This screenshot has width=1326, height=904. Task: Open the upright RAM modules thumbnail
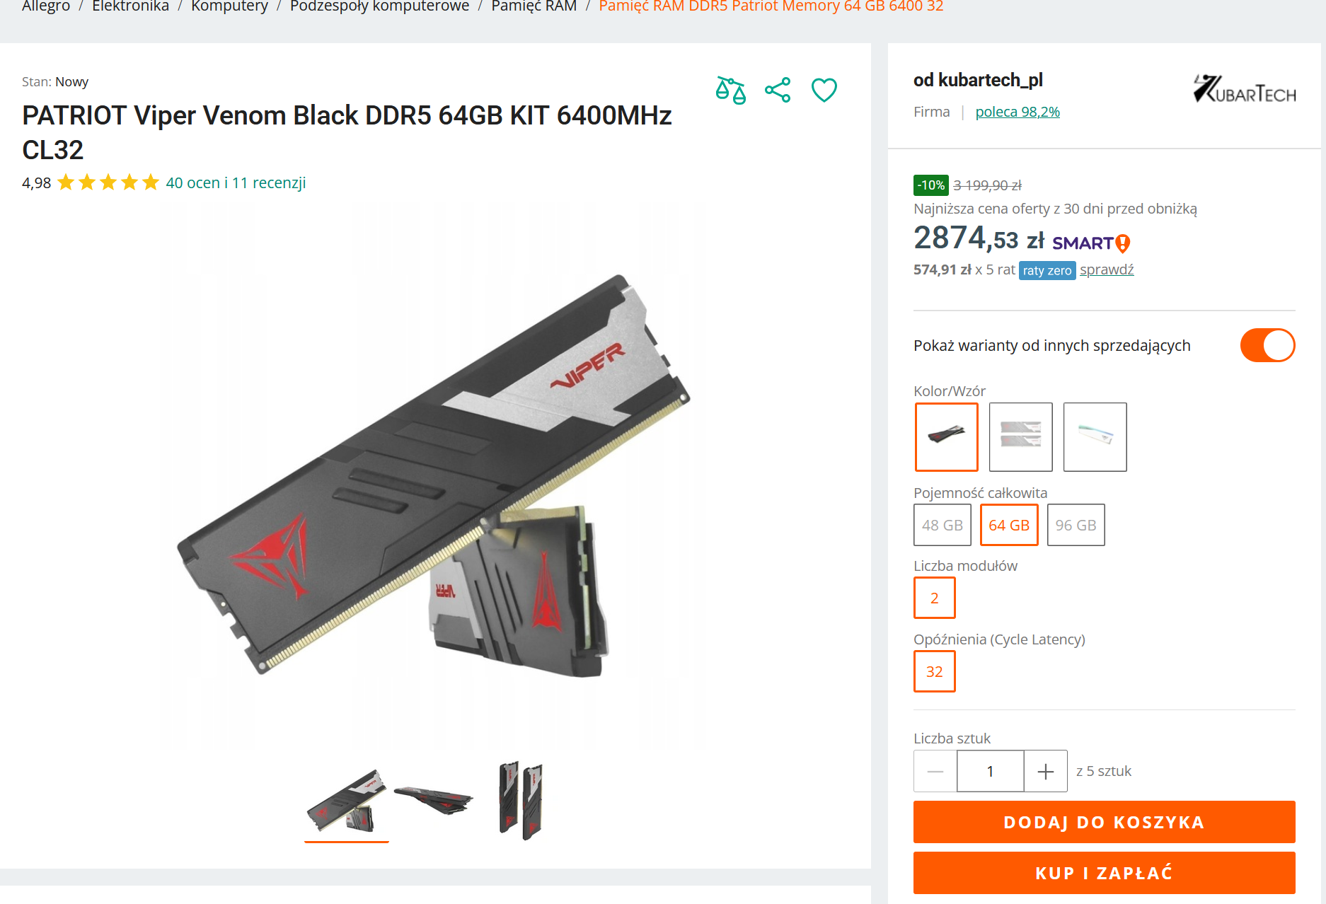pyautogui.click(x=521, y=801)
